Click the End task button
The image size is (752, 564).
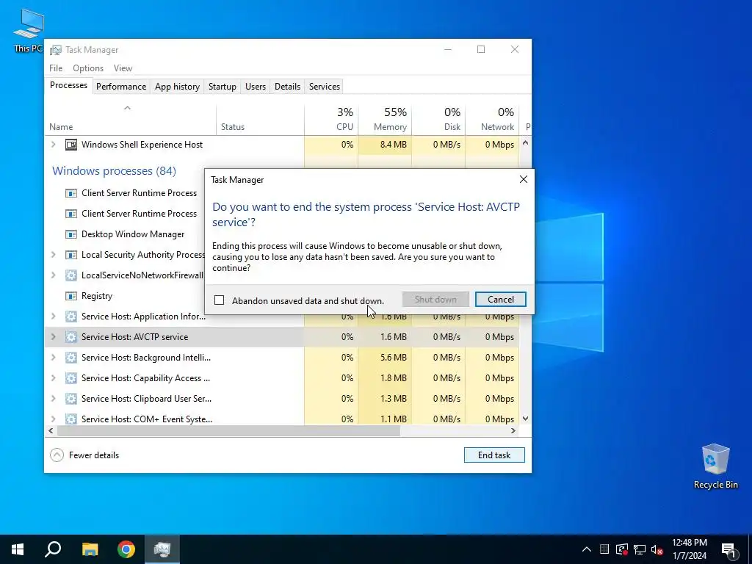click(494, 455)
